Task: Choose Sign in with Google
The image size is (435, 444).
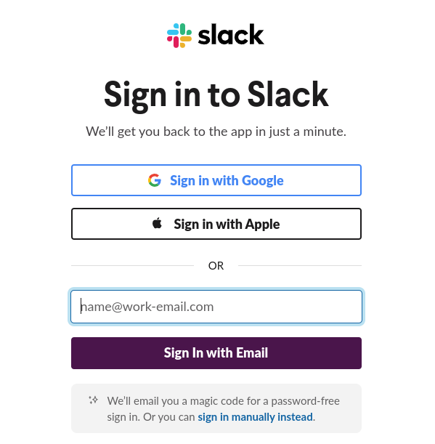Action: pyautogui.click(x=216, y=180)
